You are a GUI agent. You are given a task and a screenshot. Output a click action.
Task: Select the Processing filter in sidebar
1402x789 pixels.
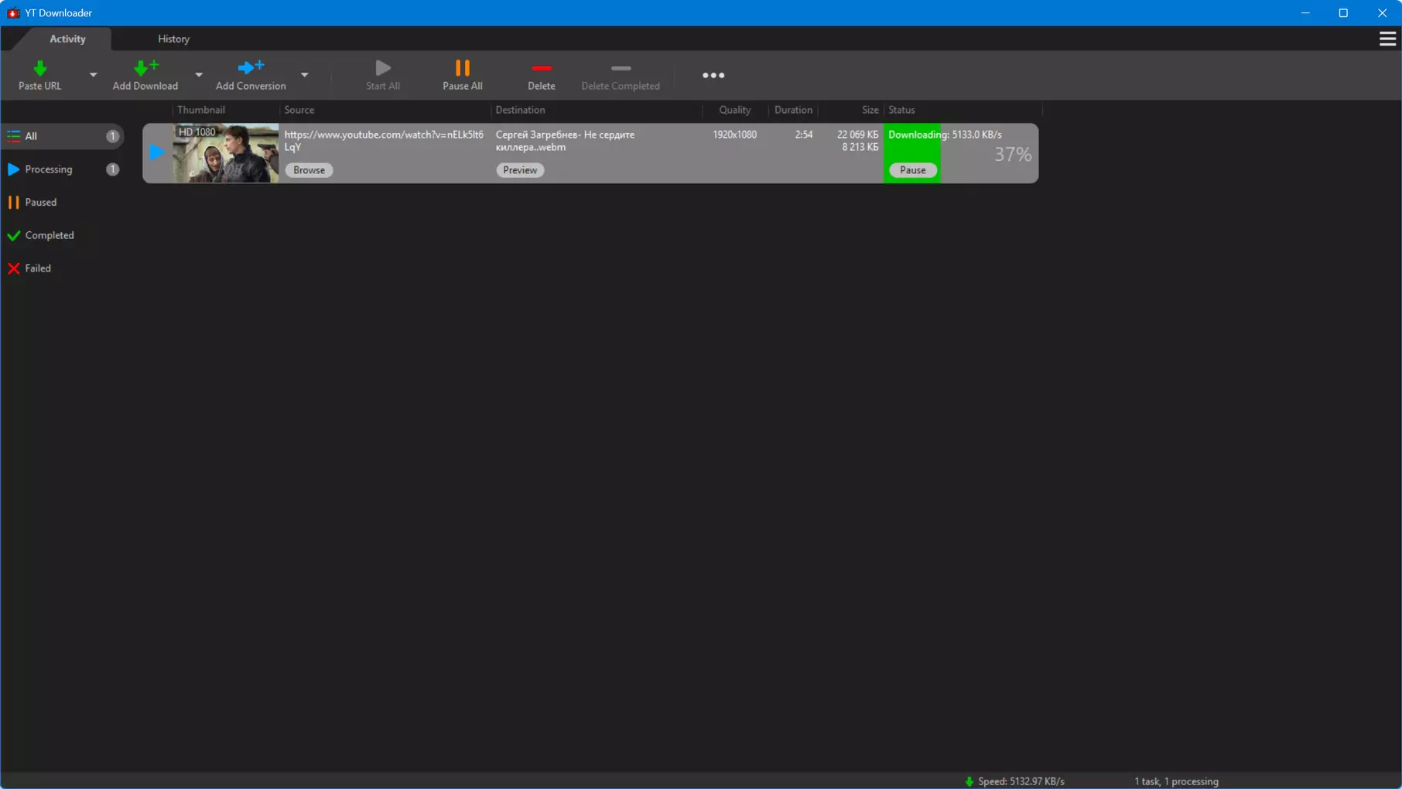click(x=63, y=169)
